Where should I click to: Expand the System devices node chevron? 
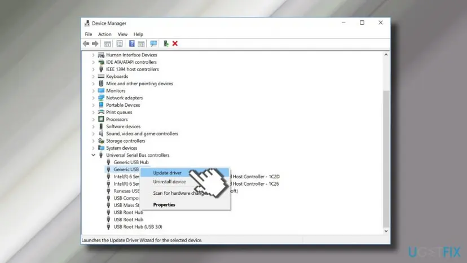point(93,148)
